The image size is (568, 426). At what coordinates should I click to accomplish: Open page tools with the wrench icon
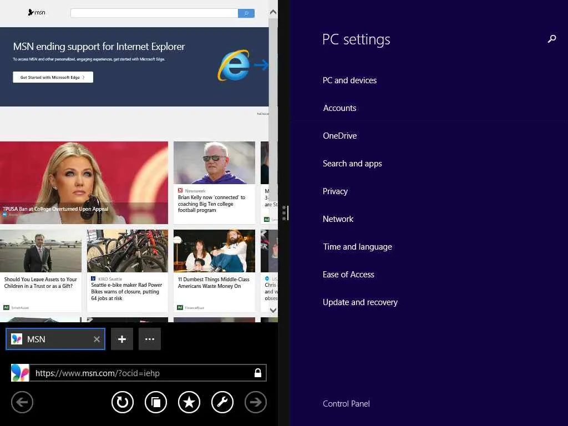point(222,402)
